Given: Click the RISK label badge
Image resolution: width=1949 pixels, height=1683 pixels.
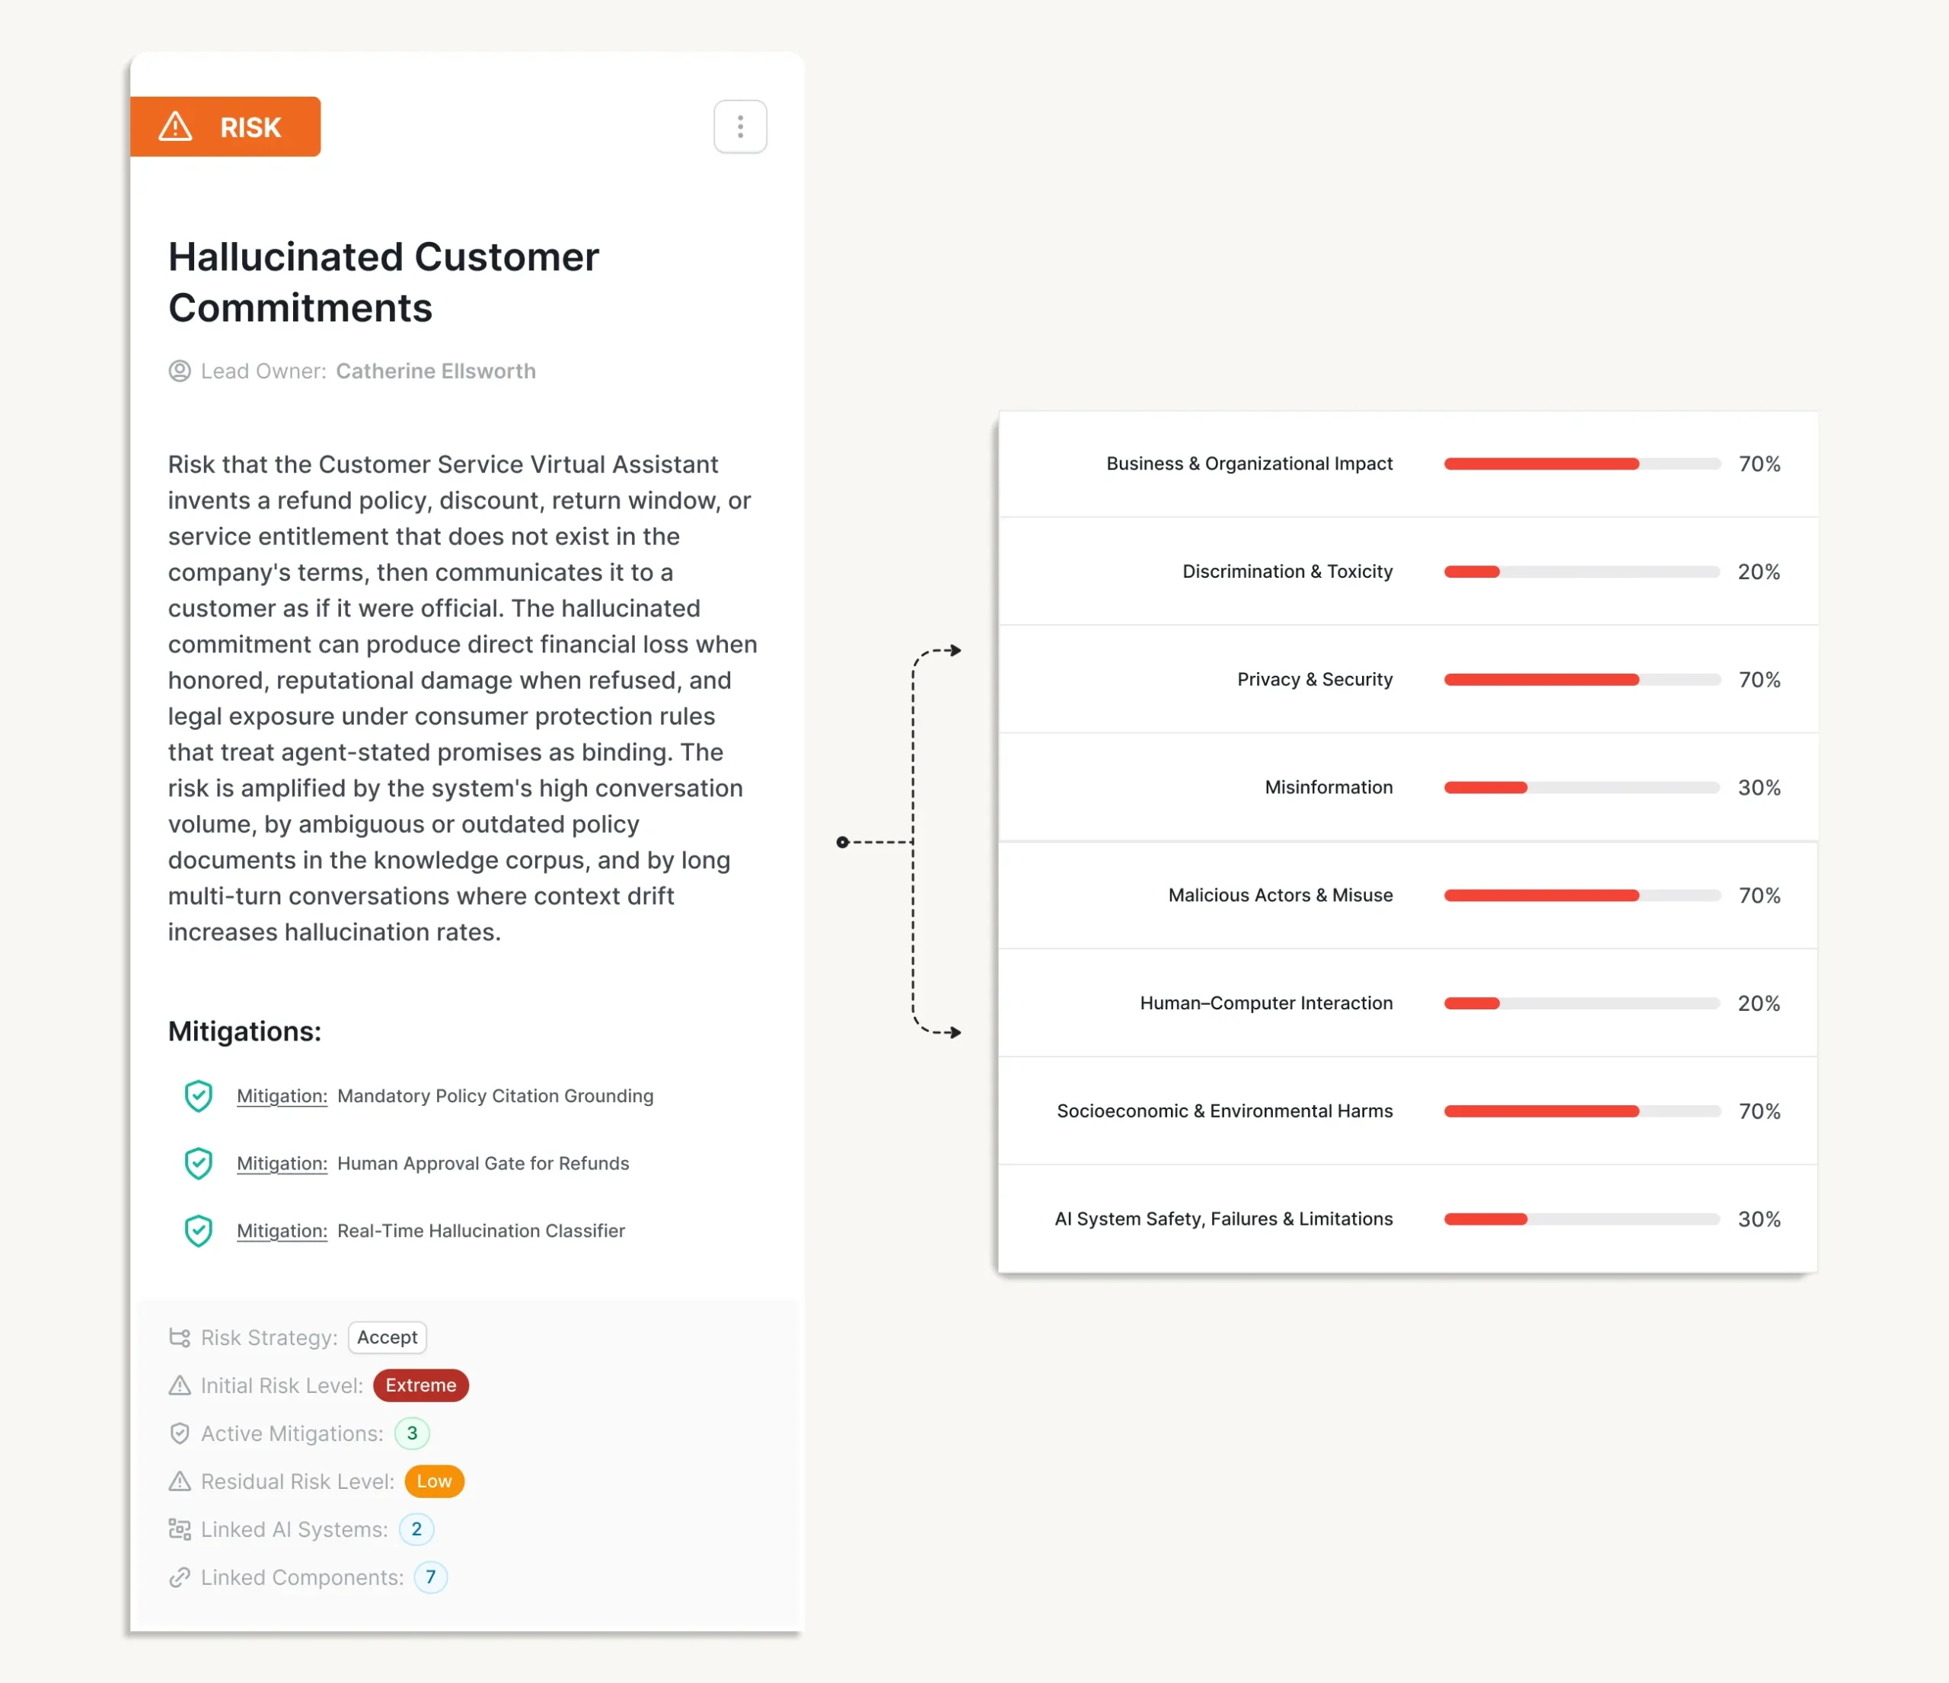Looking at the screenshot, I should click(225, 127).
